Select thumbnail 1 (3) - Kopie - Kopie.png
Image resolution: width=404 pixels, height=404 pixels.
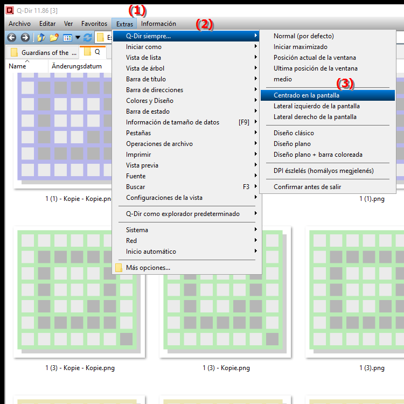click(x=79, y=292)
